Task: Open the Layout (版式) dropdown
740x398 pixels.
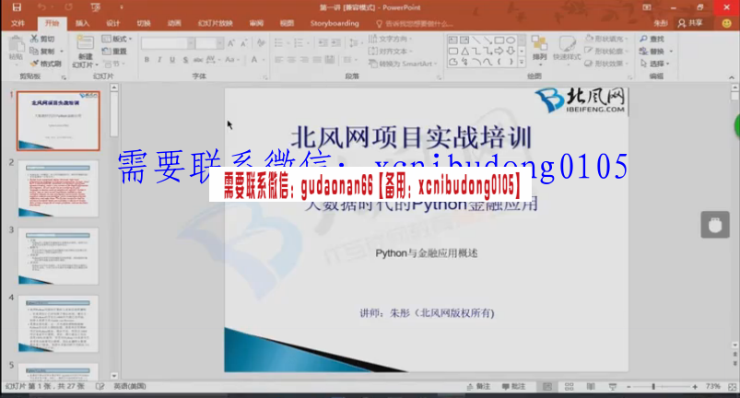Action: coord(117,39)
